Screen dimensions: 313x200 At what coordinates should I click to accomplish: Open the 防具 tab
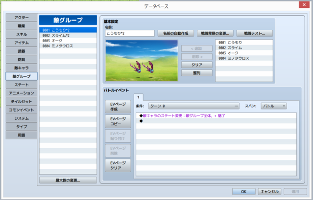[22, 59]
